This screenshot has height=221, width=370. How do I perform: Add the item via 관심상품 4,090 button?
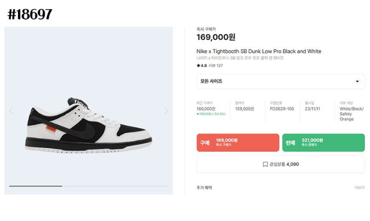coord(280,164)
